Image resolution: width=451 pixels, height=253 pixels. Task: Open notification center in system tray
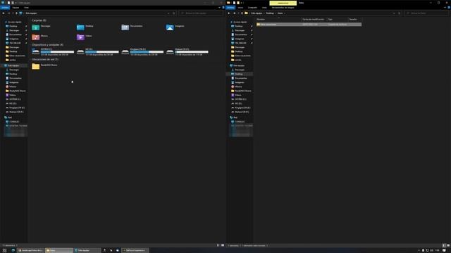(x=445, y=250)
